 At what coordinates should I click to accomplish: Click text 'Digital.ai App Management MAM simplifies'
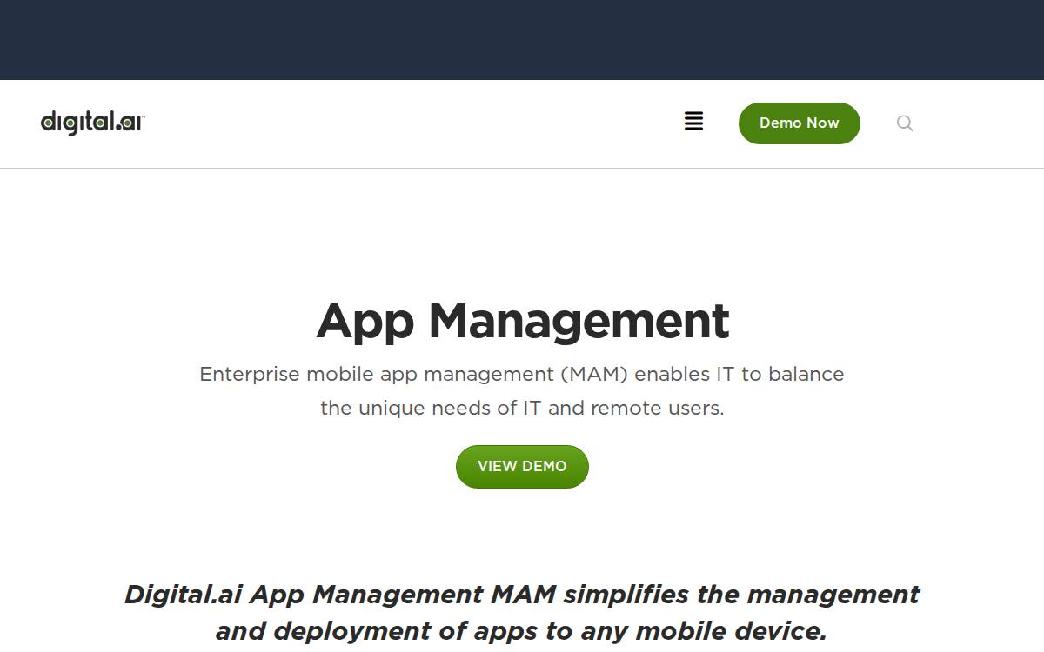tap(407, 595)
